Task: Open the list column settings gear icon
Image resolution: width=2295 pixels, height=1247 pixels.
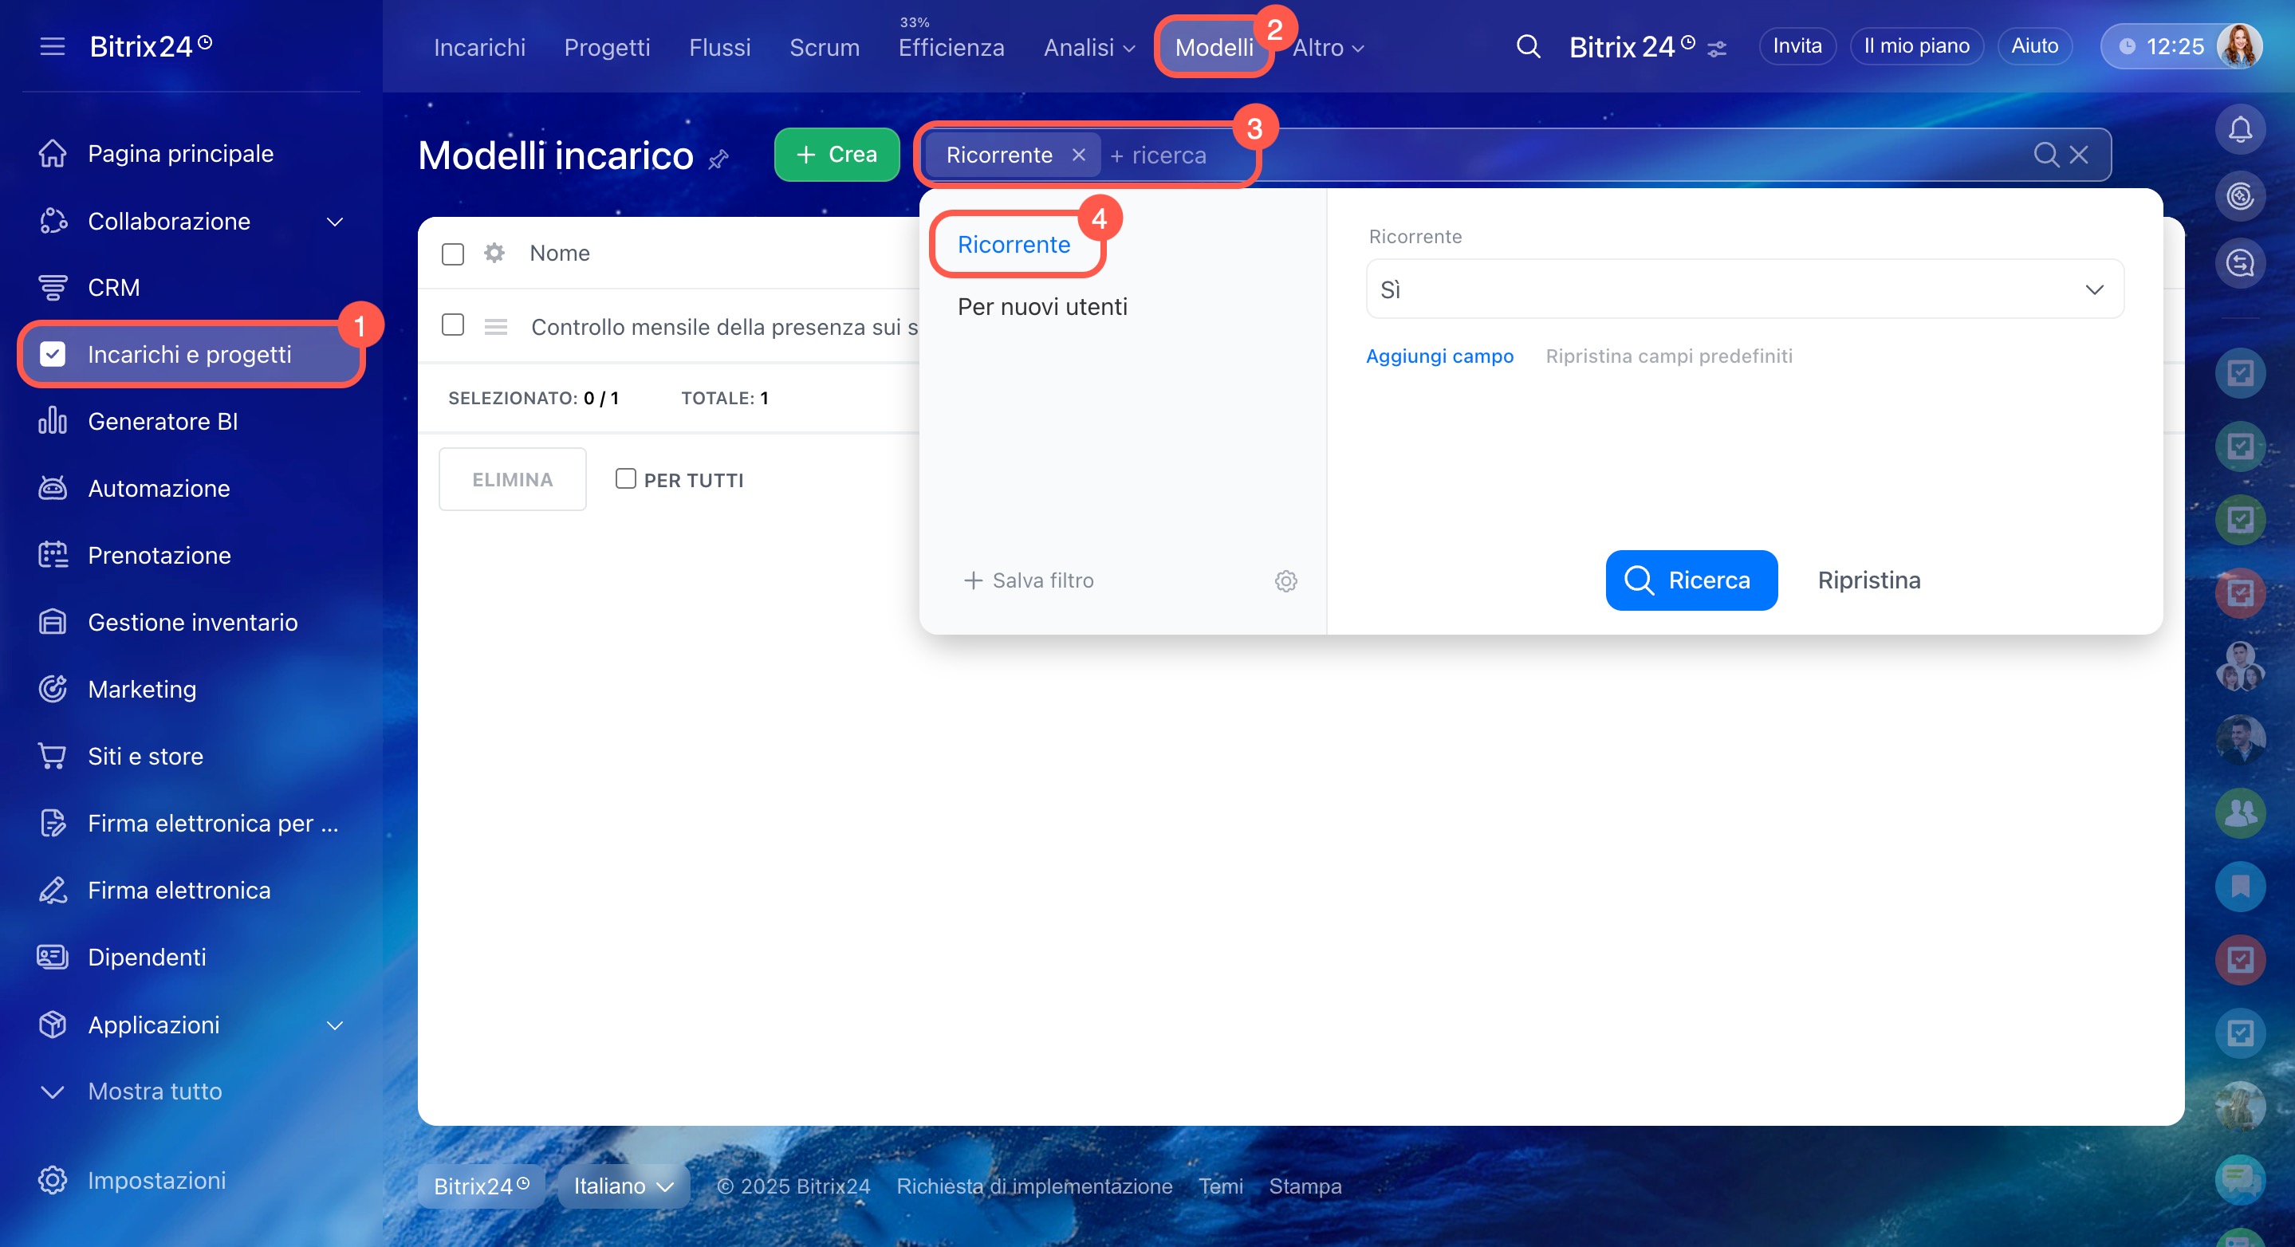Action: click(x=494, y=253)
